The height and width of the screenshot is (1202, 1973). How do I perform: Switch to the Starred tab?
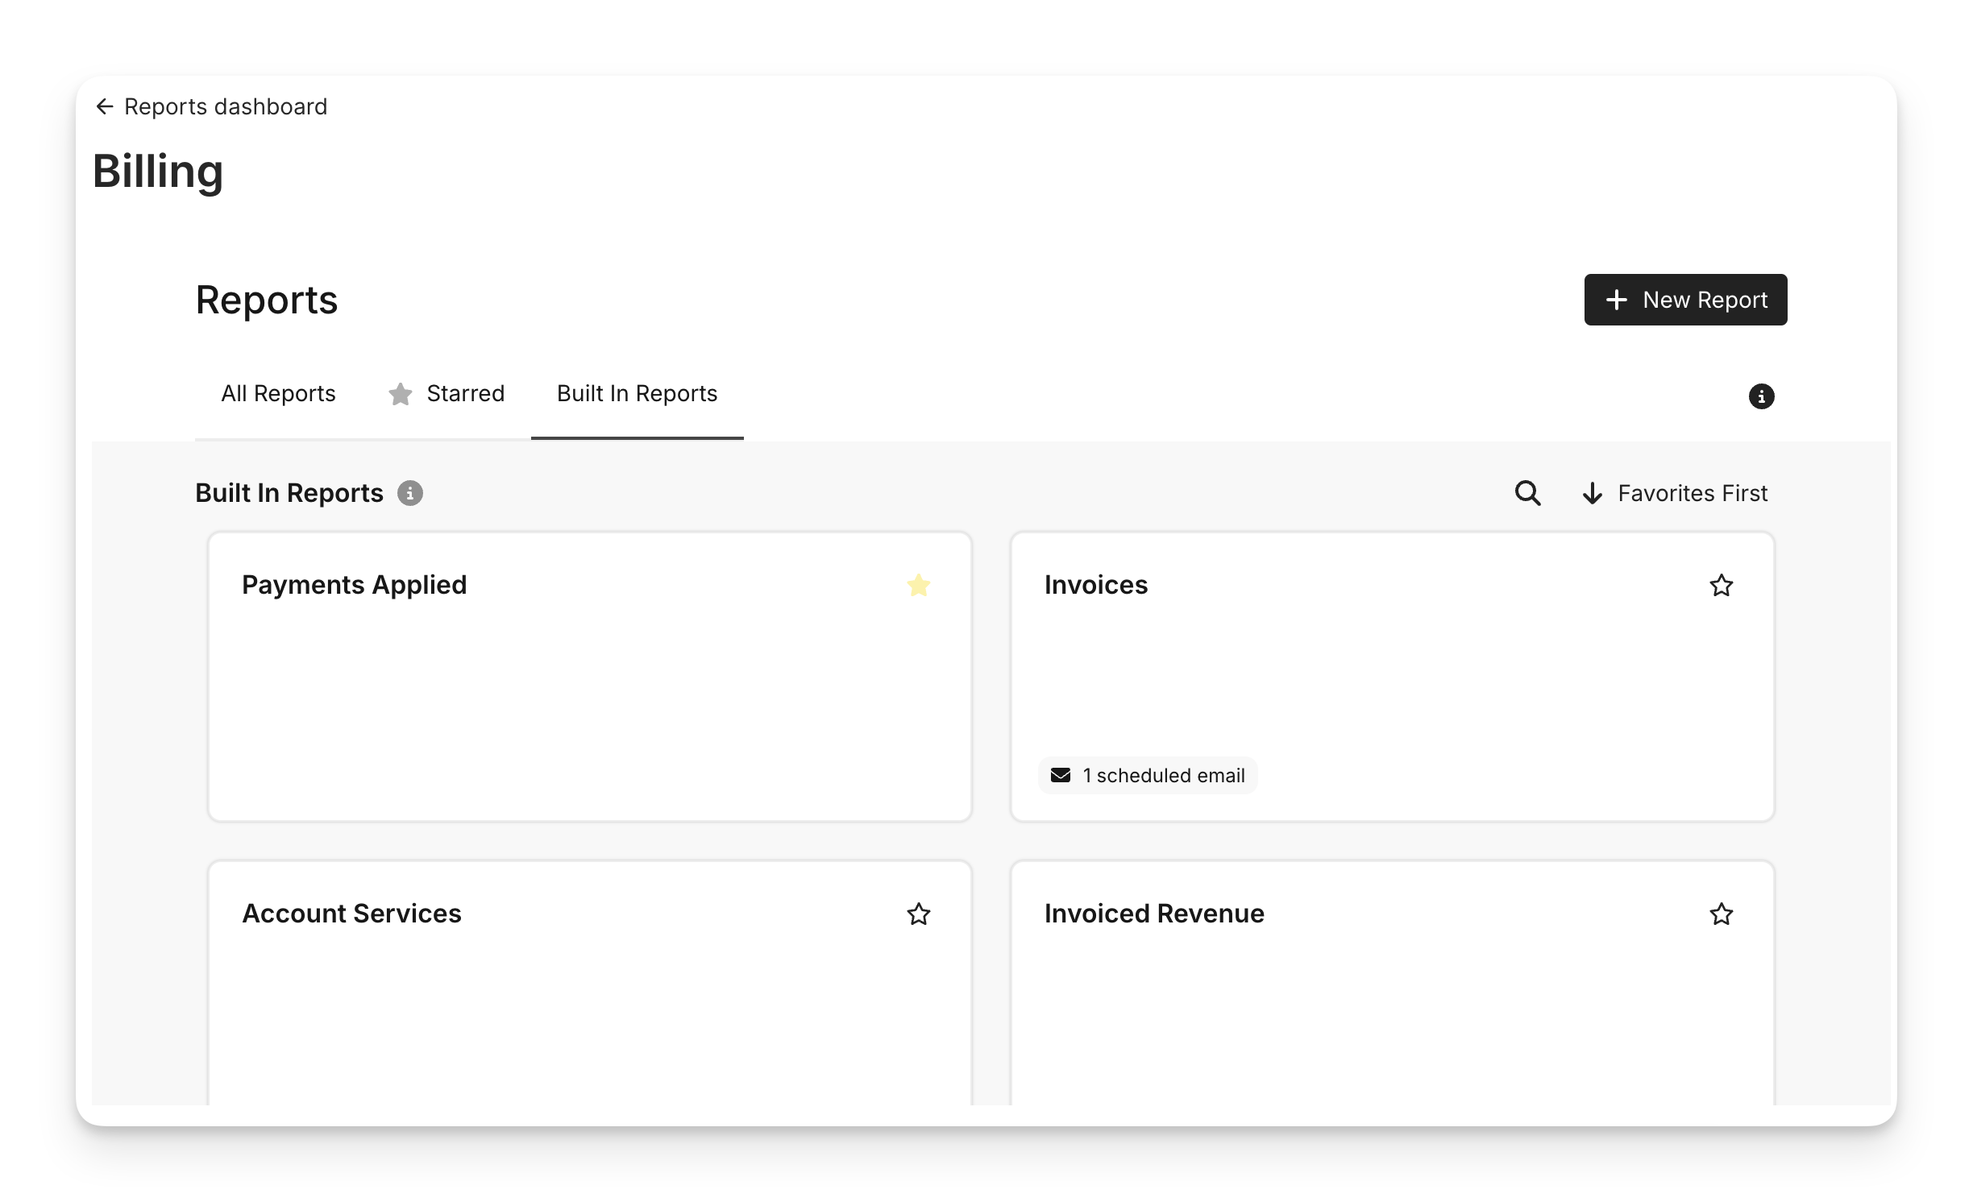465,394
